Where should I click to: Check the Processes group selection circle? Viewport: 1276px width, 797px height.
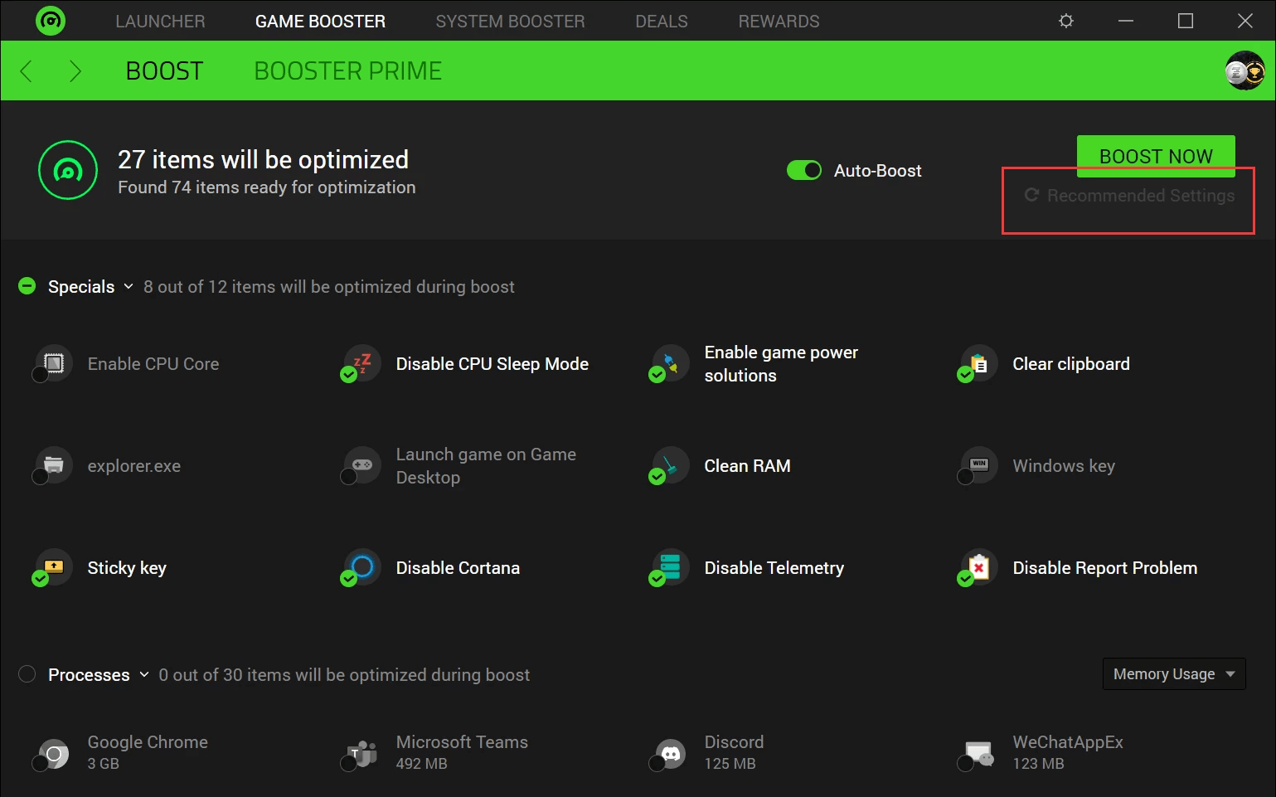coord(27,674)
